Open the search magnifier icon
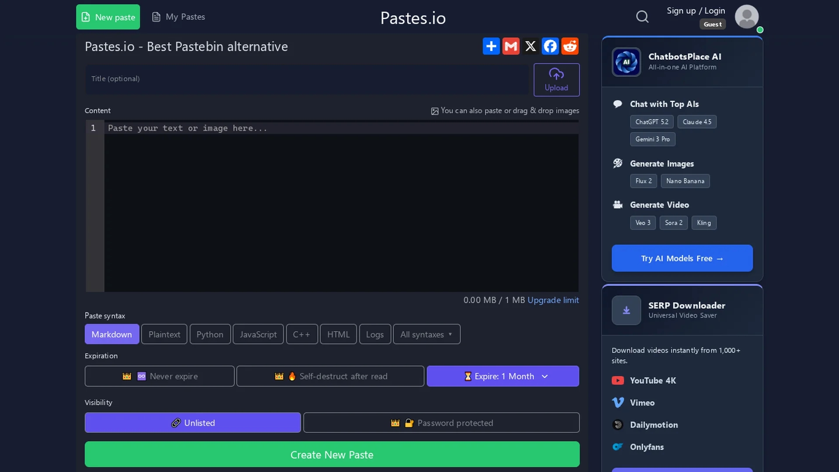Image resolution: width=839 pixels, height=472 pixels. [x=642, y=17]
